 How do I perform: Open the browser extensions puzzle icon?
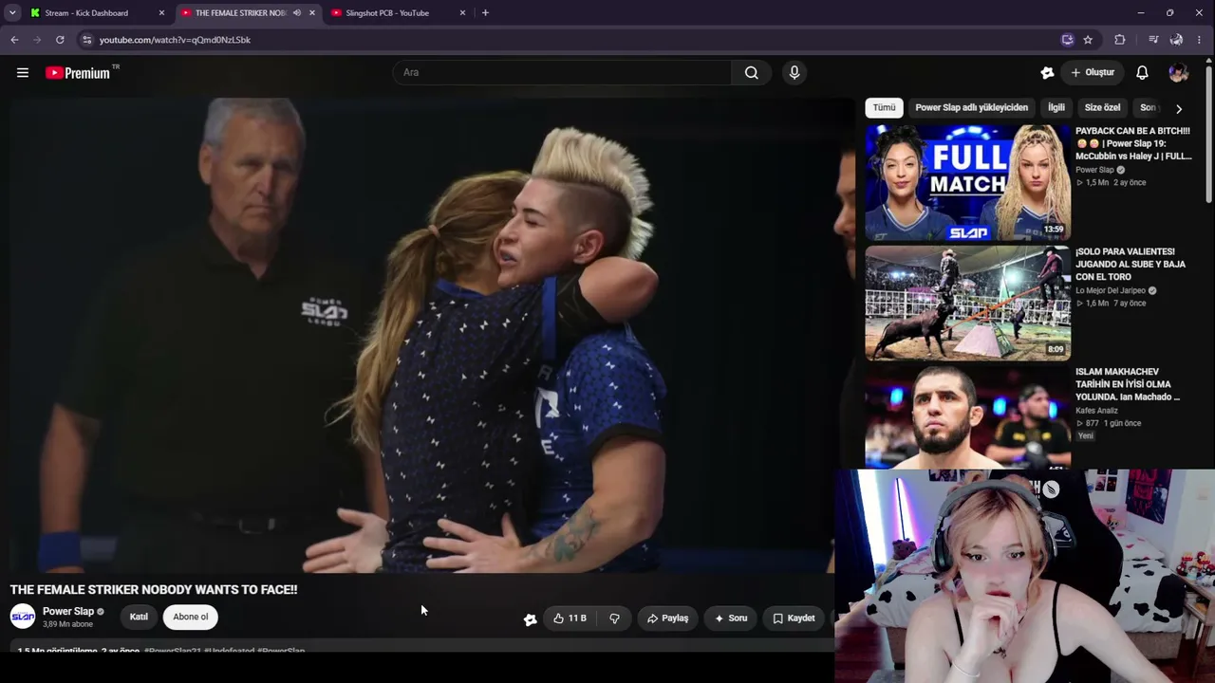pyautogui.click(x=1120, y=40)
